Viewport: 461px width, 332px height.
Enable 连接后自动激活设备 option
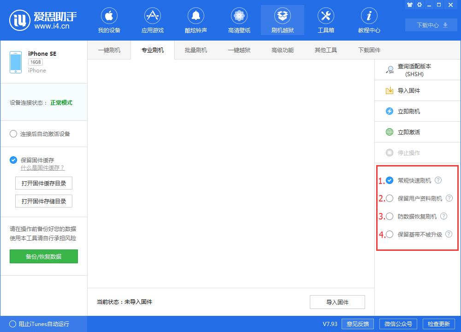point(13,134)
